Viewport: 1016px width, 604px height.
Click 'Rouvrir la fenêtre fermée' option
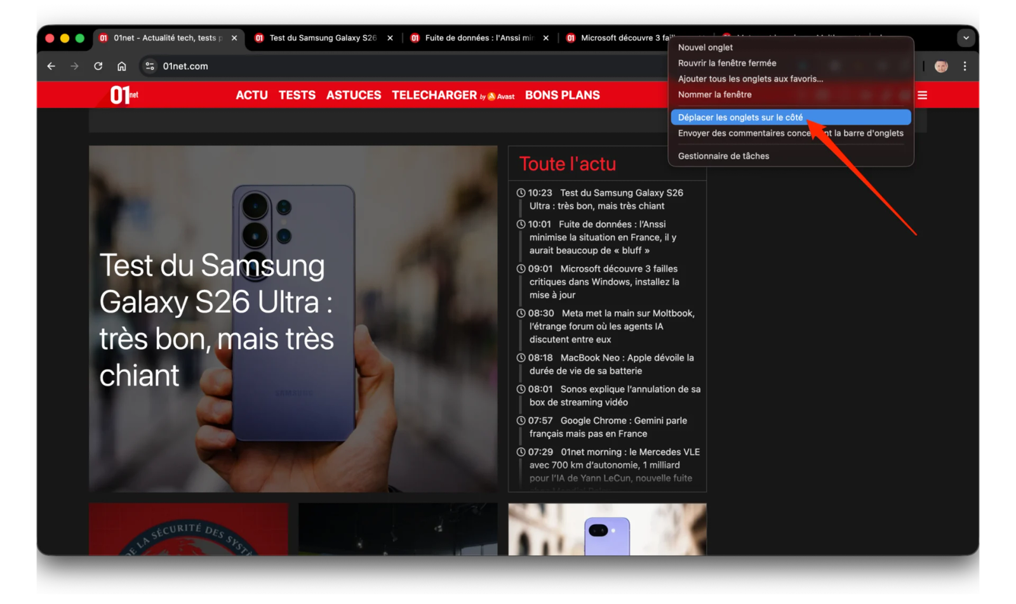[x=726, y=63]
